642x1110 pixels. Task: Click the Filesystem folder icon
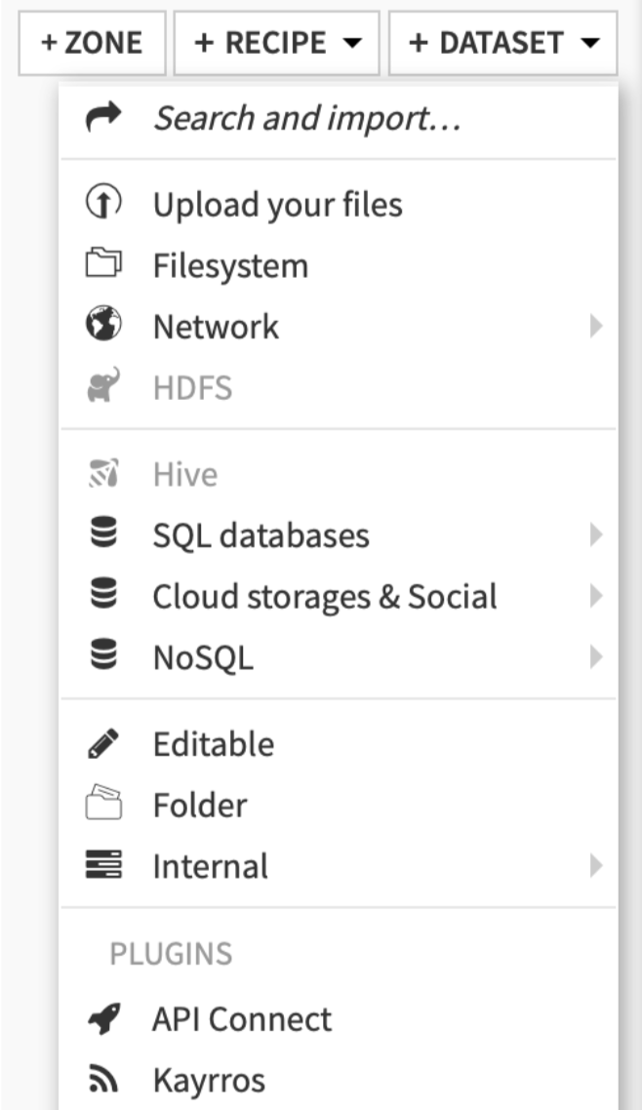pyautogui.click(x=102, y=265)
